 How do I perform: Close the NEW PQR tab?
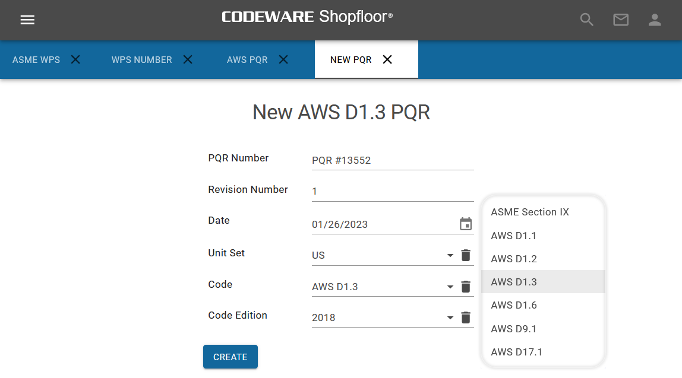pos(387,59)
